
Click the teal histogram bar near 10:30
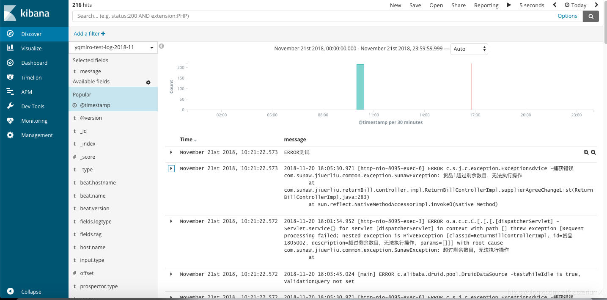click(360, 87)
